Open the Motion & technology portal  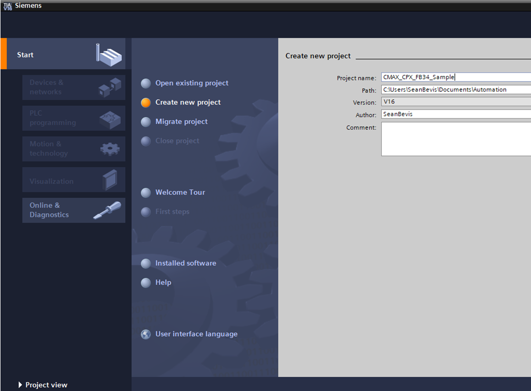(74, 149)
